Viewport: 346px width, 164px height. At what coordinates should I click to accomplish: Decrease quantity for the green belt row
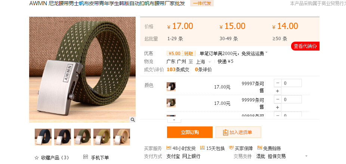[x=278, y=99]
